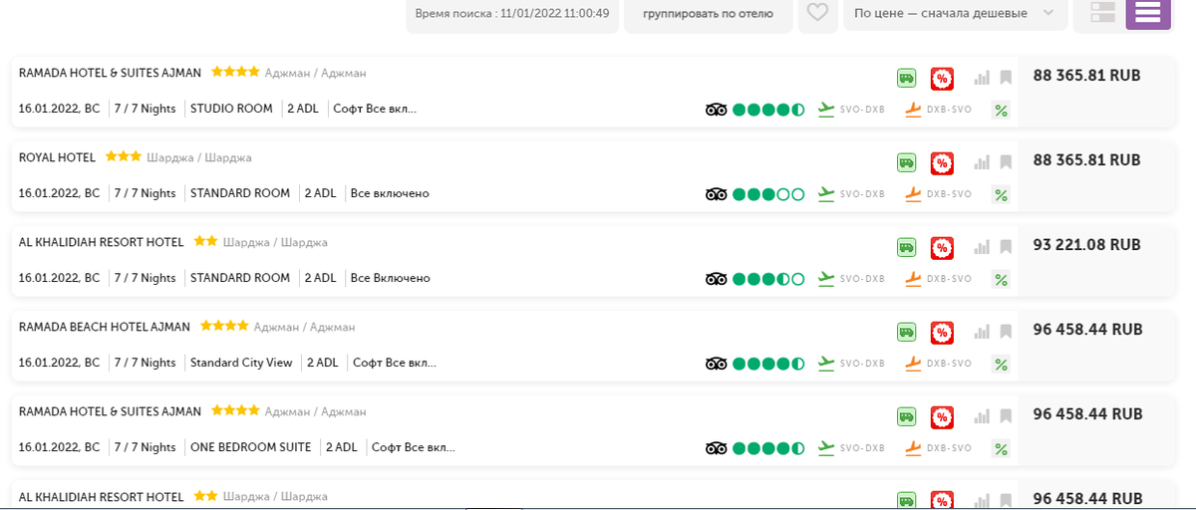This screenshot has width=1196, height=510.
Task: Open ROYAL HOTEL hotel name link
Action: [57, 157]
